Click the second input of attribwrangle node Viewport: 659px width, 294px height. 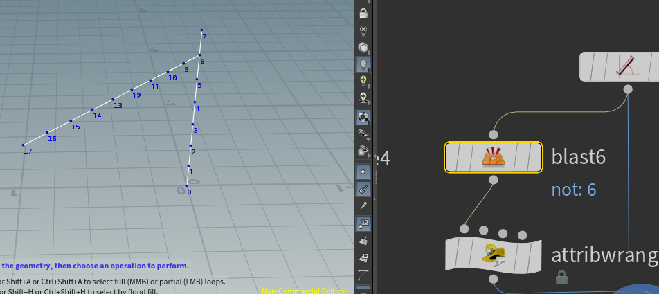click(483, 230)
